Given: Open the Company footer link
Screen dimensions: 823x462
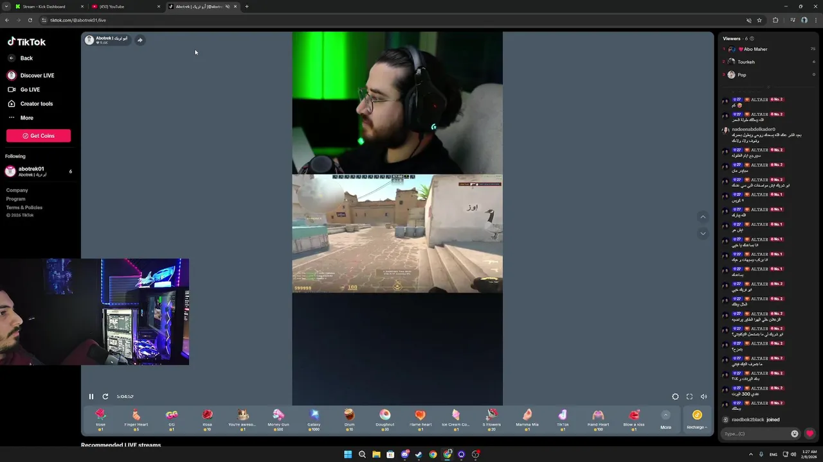Looking at the screenshot, I should pos(17,191).
